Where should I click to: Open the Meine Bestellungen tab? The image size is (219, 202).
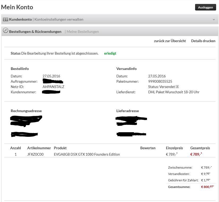[x=83, y=32]
